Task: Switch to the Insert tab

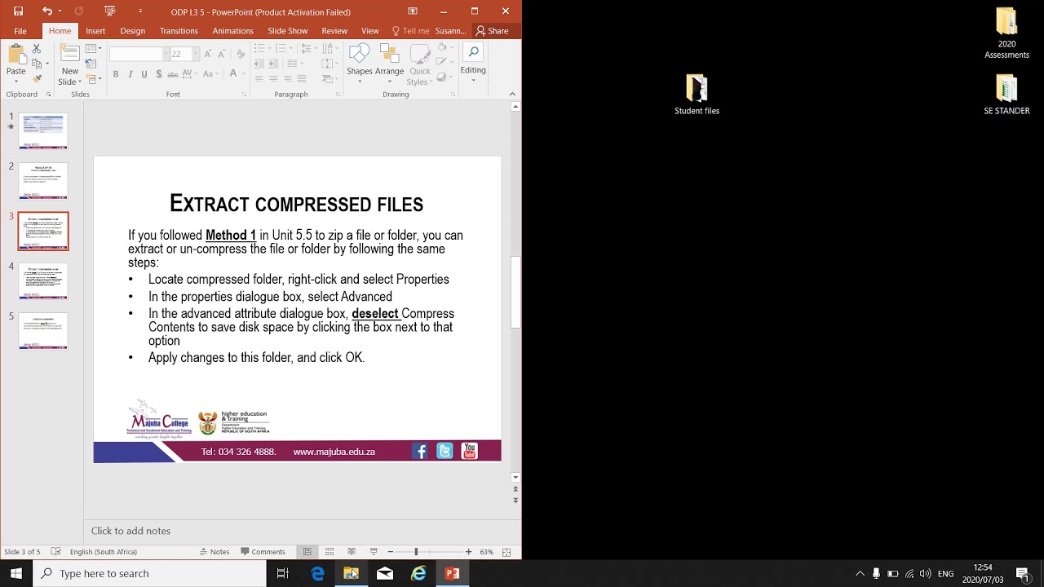Action: click(x=95, y=31)
